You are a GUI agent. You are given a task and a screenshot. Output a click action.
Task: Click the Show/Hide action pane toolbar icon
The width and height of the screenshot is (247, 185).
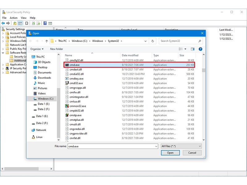click(50, 23)
